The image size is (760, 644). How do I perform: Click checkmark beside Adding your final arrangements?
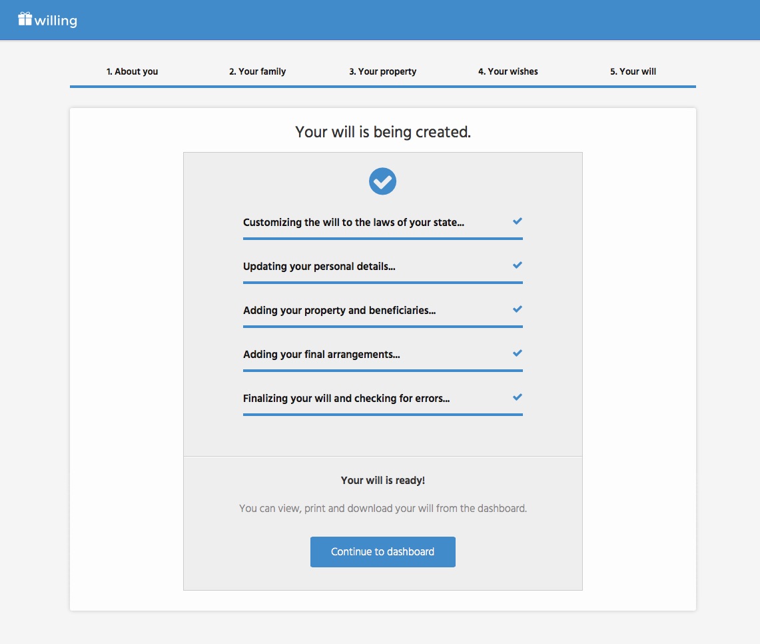tap(517, 353)
